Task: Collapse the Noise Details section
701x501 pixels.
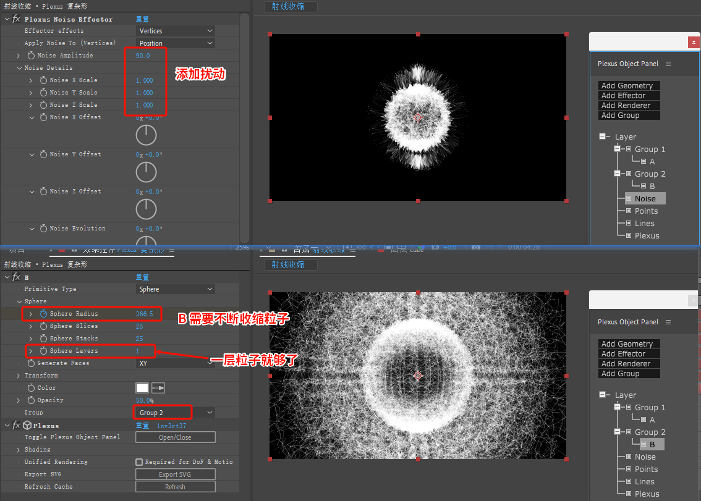Action: point(19,68)
